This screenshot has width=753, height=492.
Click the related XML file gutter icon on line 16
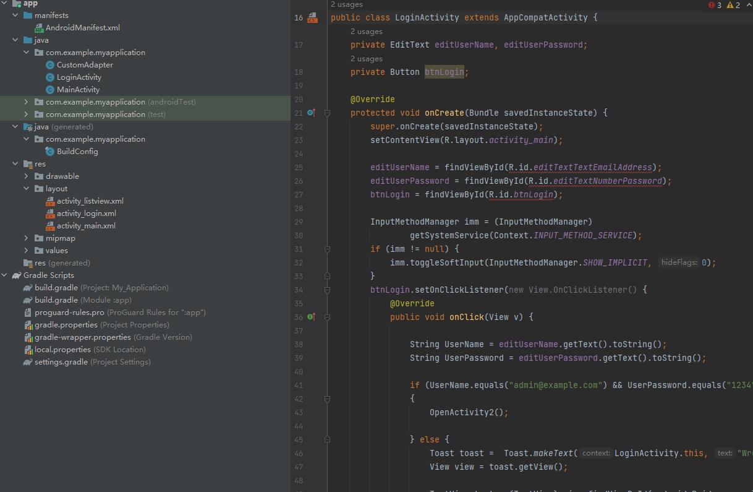312,17
